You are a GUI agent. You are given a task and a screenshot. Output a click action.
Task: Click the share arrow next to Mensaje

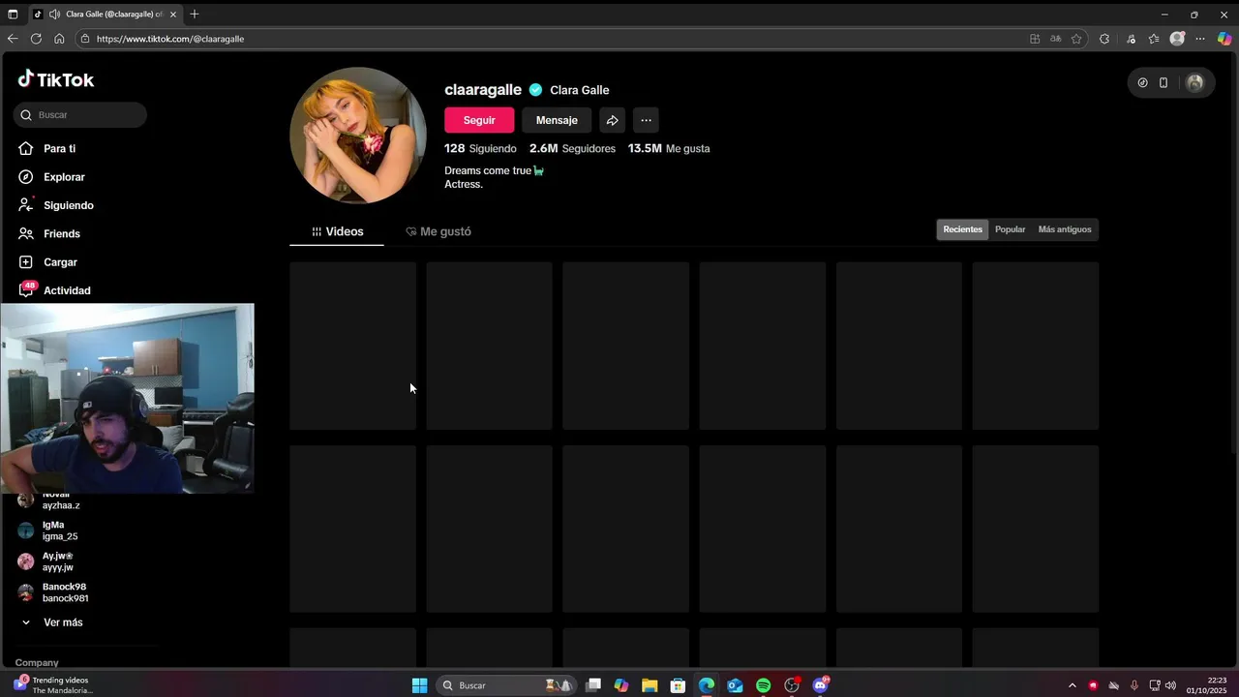pos(612,120)
